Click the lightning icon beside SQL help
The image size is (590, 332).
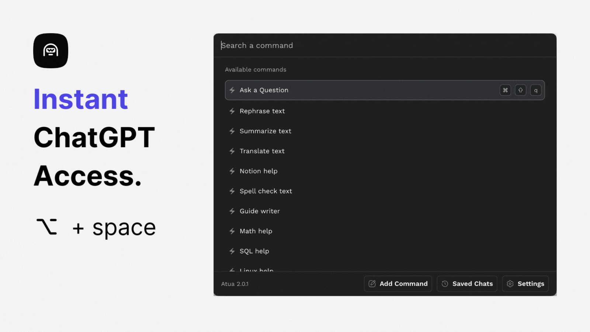232,251
